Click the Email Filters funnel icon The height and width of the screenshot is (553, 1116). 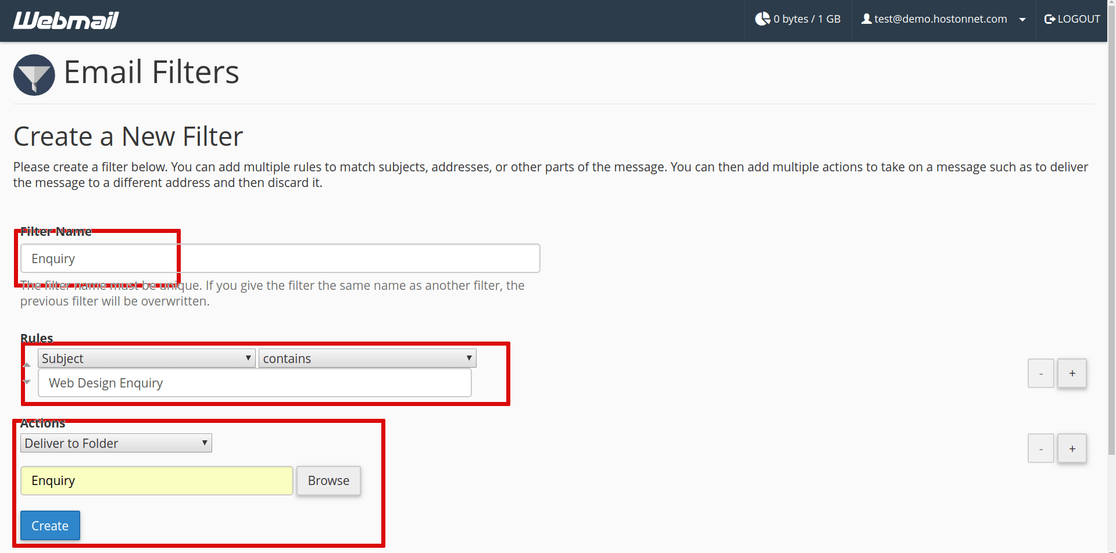tap(33, 74)
